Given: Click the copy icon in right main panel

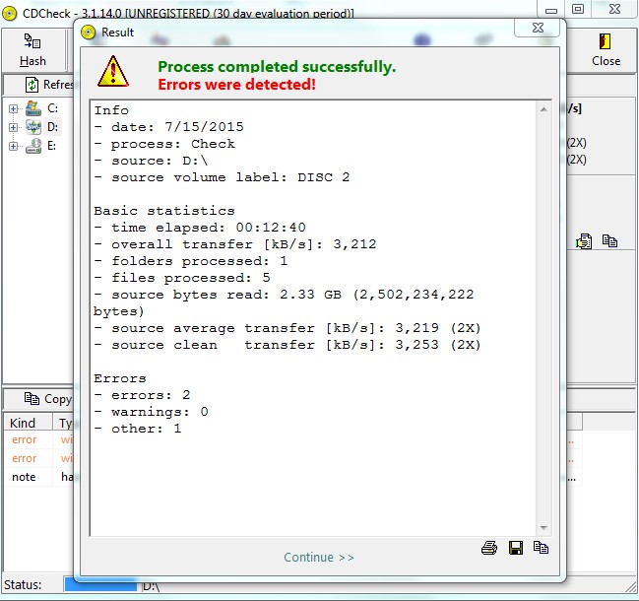Looking at the screenshot, I should point(609,240).
